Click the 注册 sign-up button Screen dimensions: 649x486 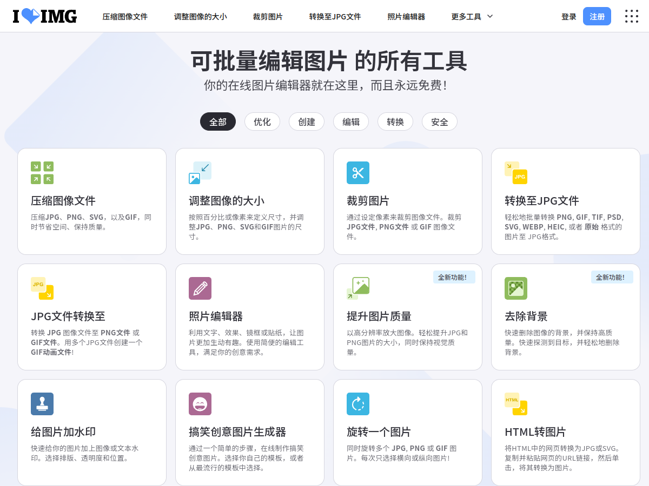click(597, 16)
